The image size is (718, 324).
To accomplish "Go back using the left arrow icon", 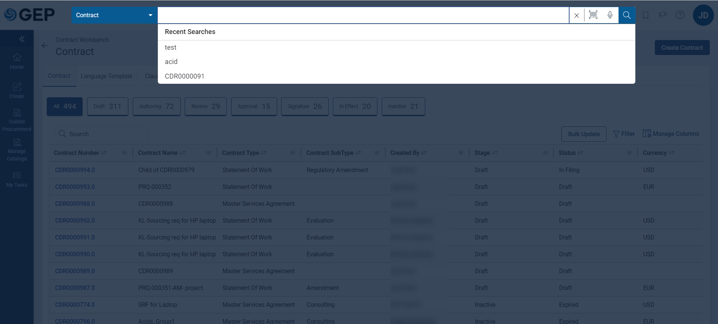I will tap(45, 46).
